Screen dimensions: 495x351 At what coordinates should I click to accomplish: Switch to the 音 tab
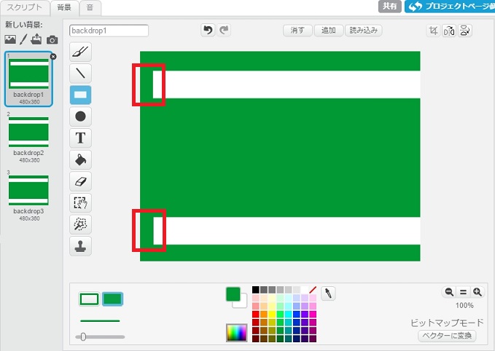tap(90, 7)
